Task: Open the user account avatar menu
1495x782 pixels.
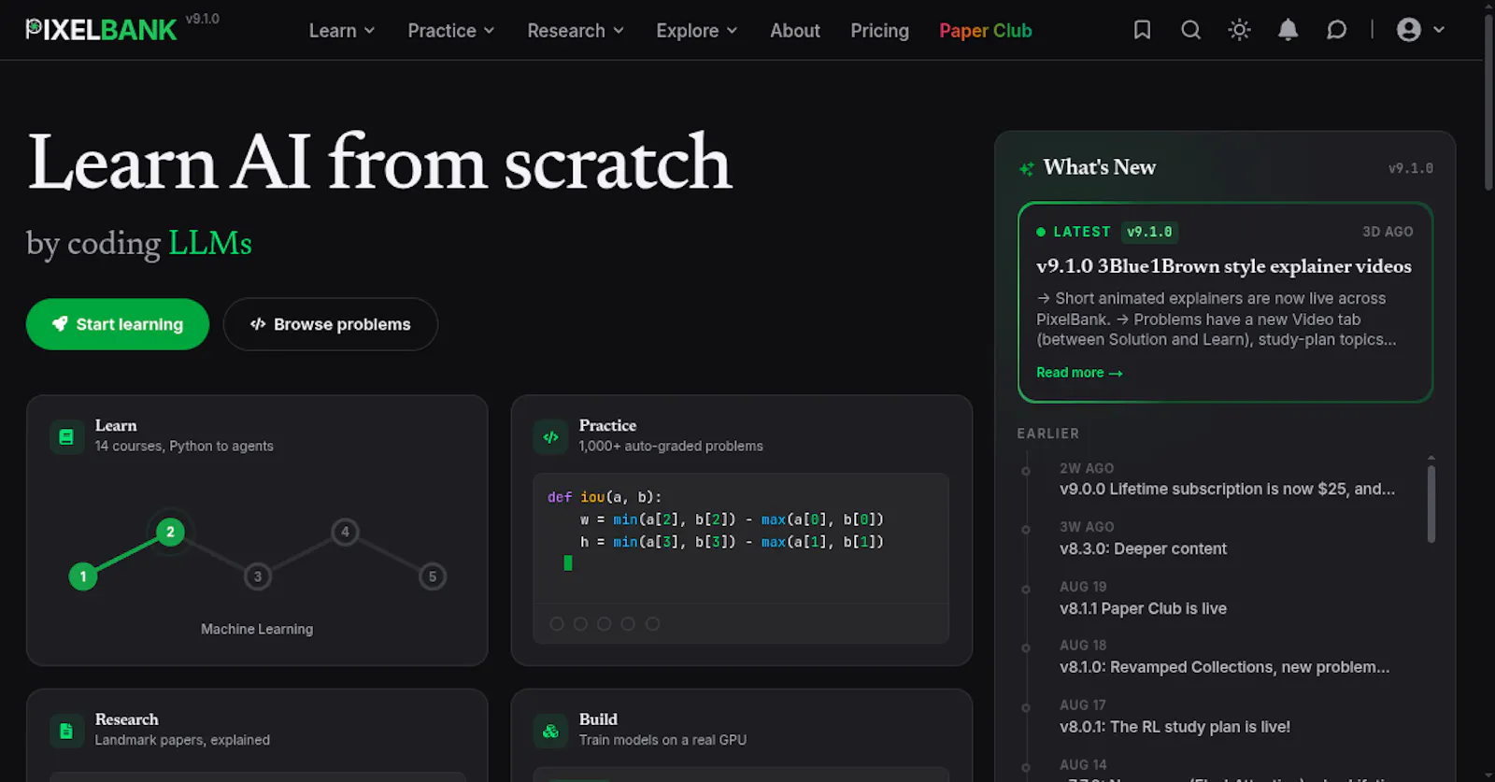Action: point(1420,30)
